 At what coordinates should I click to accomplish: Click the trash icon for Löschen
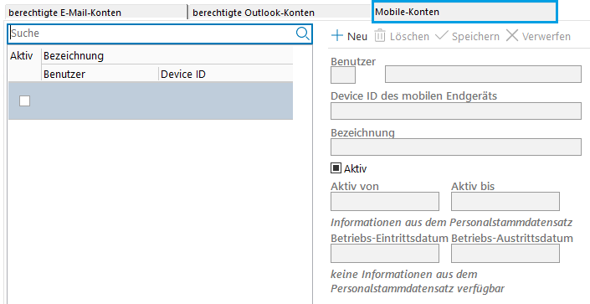(380, 36)
